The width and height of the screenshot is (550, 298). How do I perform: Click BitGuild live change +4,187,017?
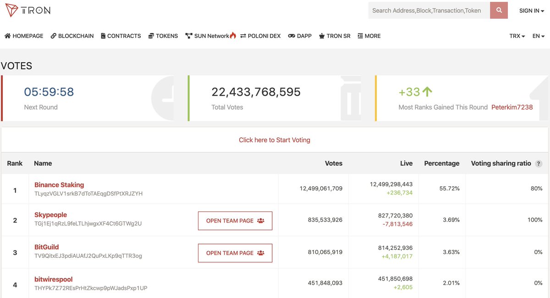(x=397, y=256)
